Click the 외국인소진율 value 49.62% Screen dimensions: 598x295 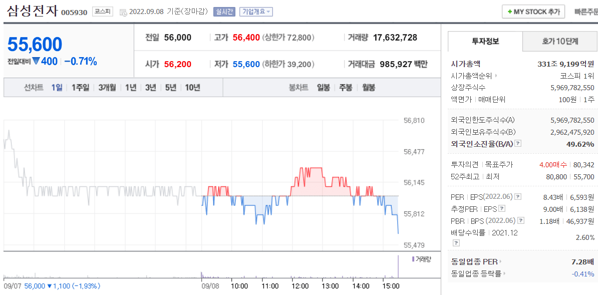click(x=580, y=144)
